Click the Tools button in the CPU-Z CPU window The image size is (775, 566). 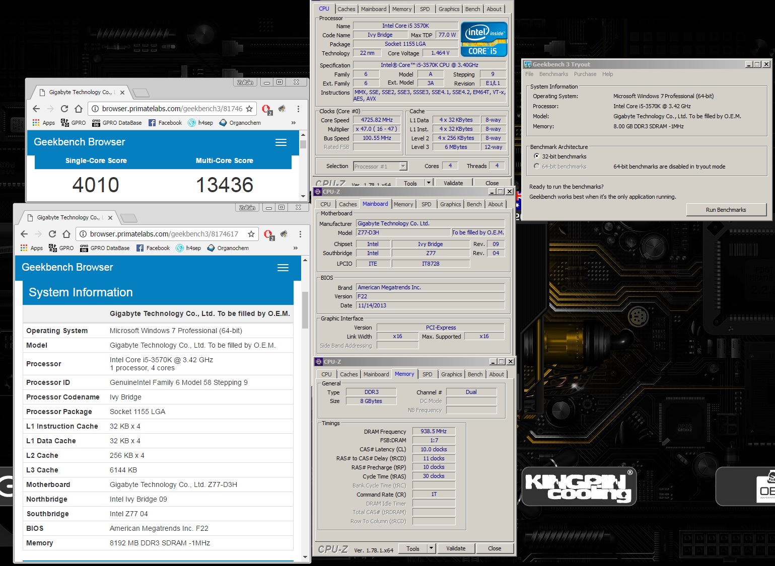(x=410, y=183)
